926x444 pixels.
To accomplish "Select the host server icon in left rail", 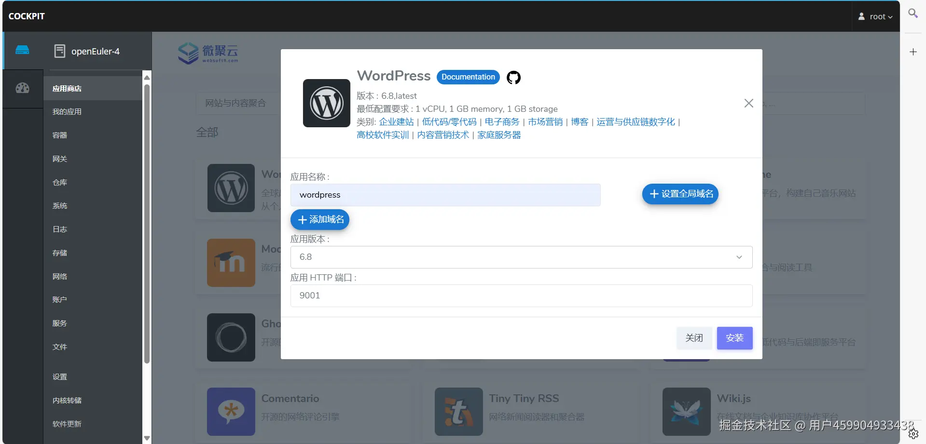I will pos(22,50).
